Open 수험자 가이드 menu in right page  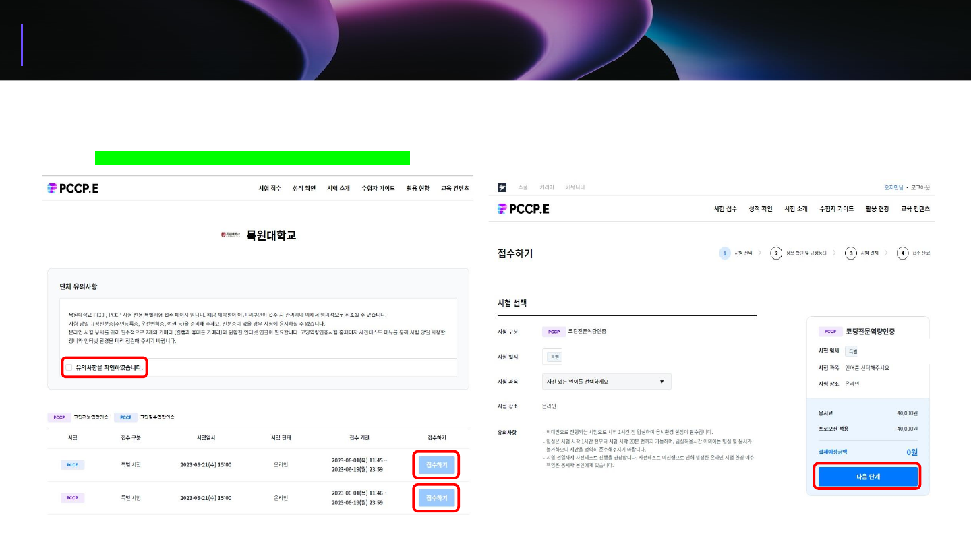[x=836, y=209]
